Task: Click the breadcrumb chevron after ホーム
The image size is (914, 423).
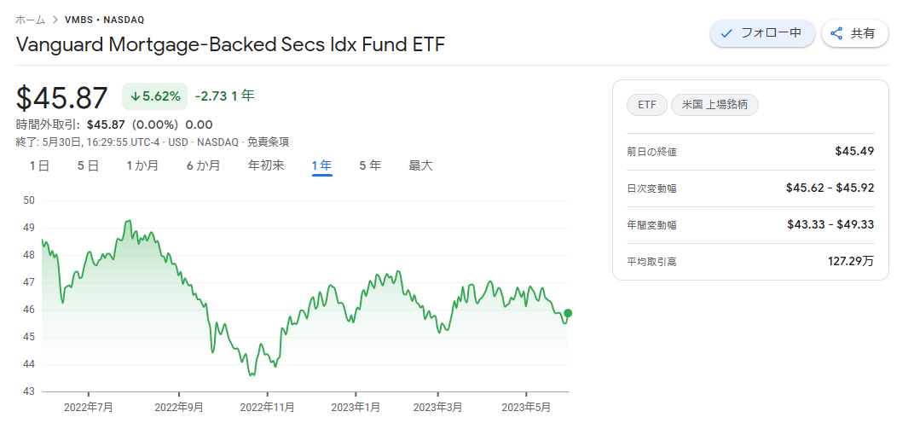Action: [56, 20]
